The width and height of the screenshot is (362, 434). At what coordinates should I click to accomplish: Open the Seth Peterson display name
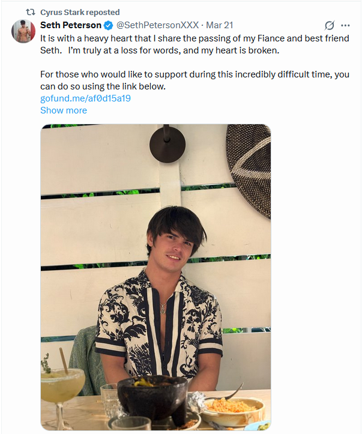click(71, 25)
